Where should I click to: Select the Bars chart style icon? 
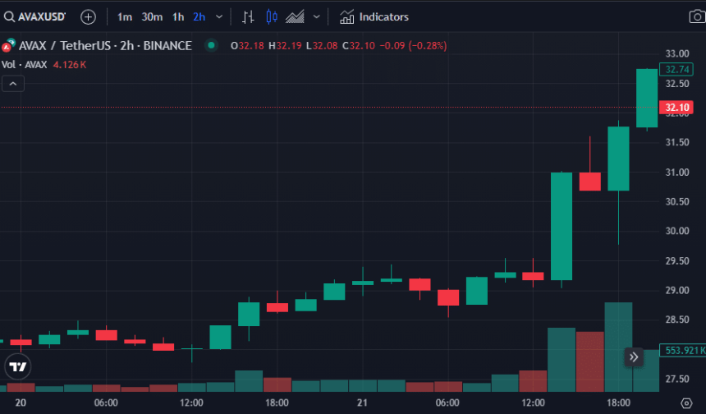[x=249, y=16]
